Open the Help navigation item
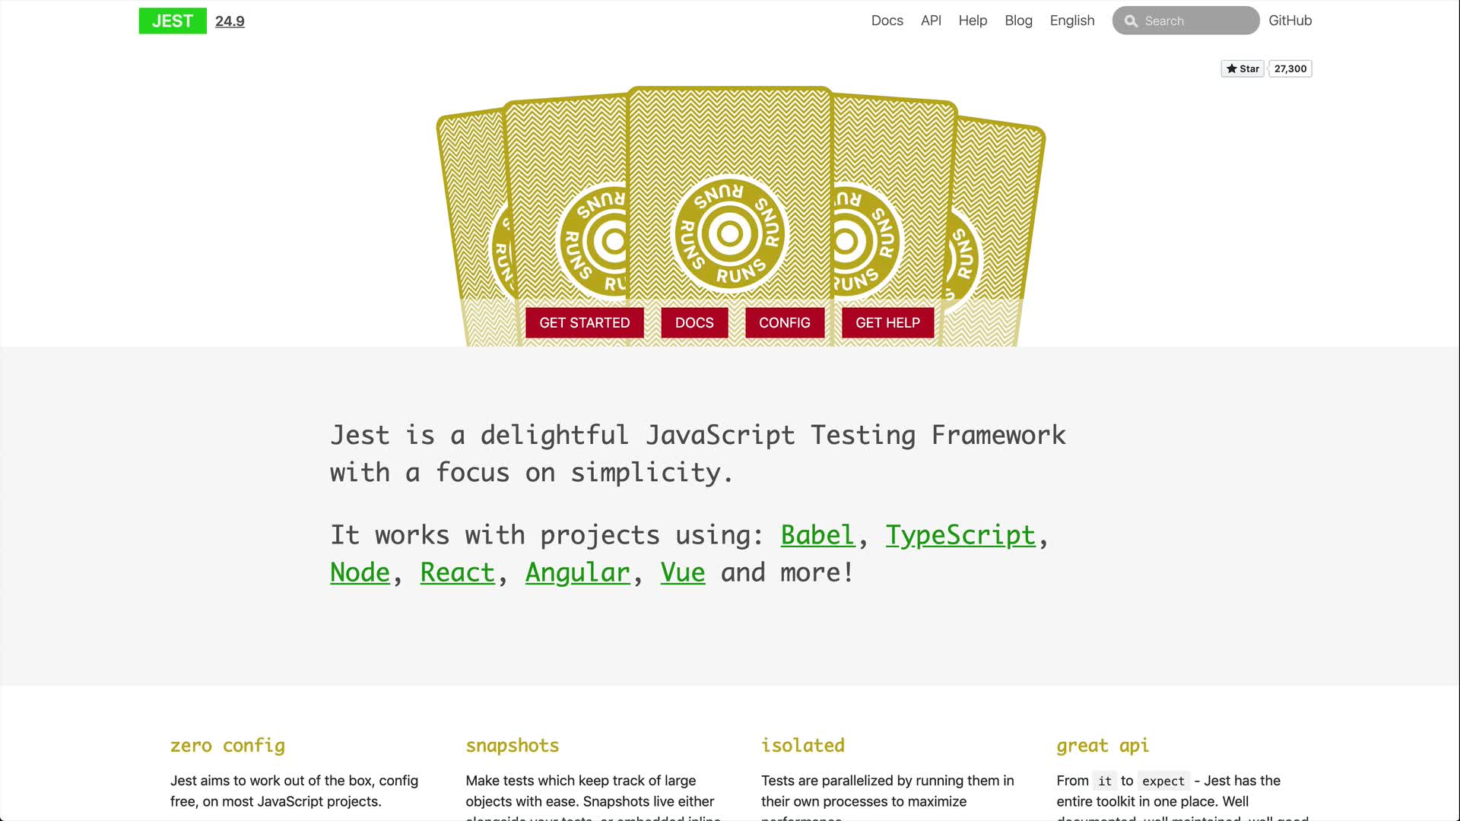 (973, 21)
